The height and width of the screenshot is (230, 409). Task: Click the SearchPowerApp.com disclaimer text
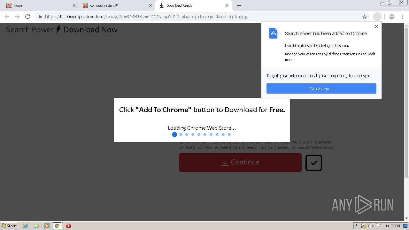coord(257,145)
